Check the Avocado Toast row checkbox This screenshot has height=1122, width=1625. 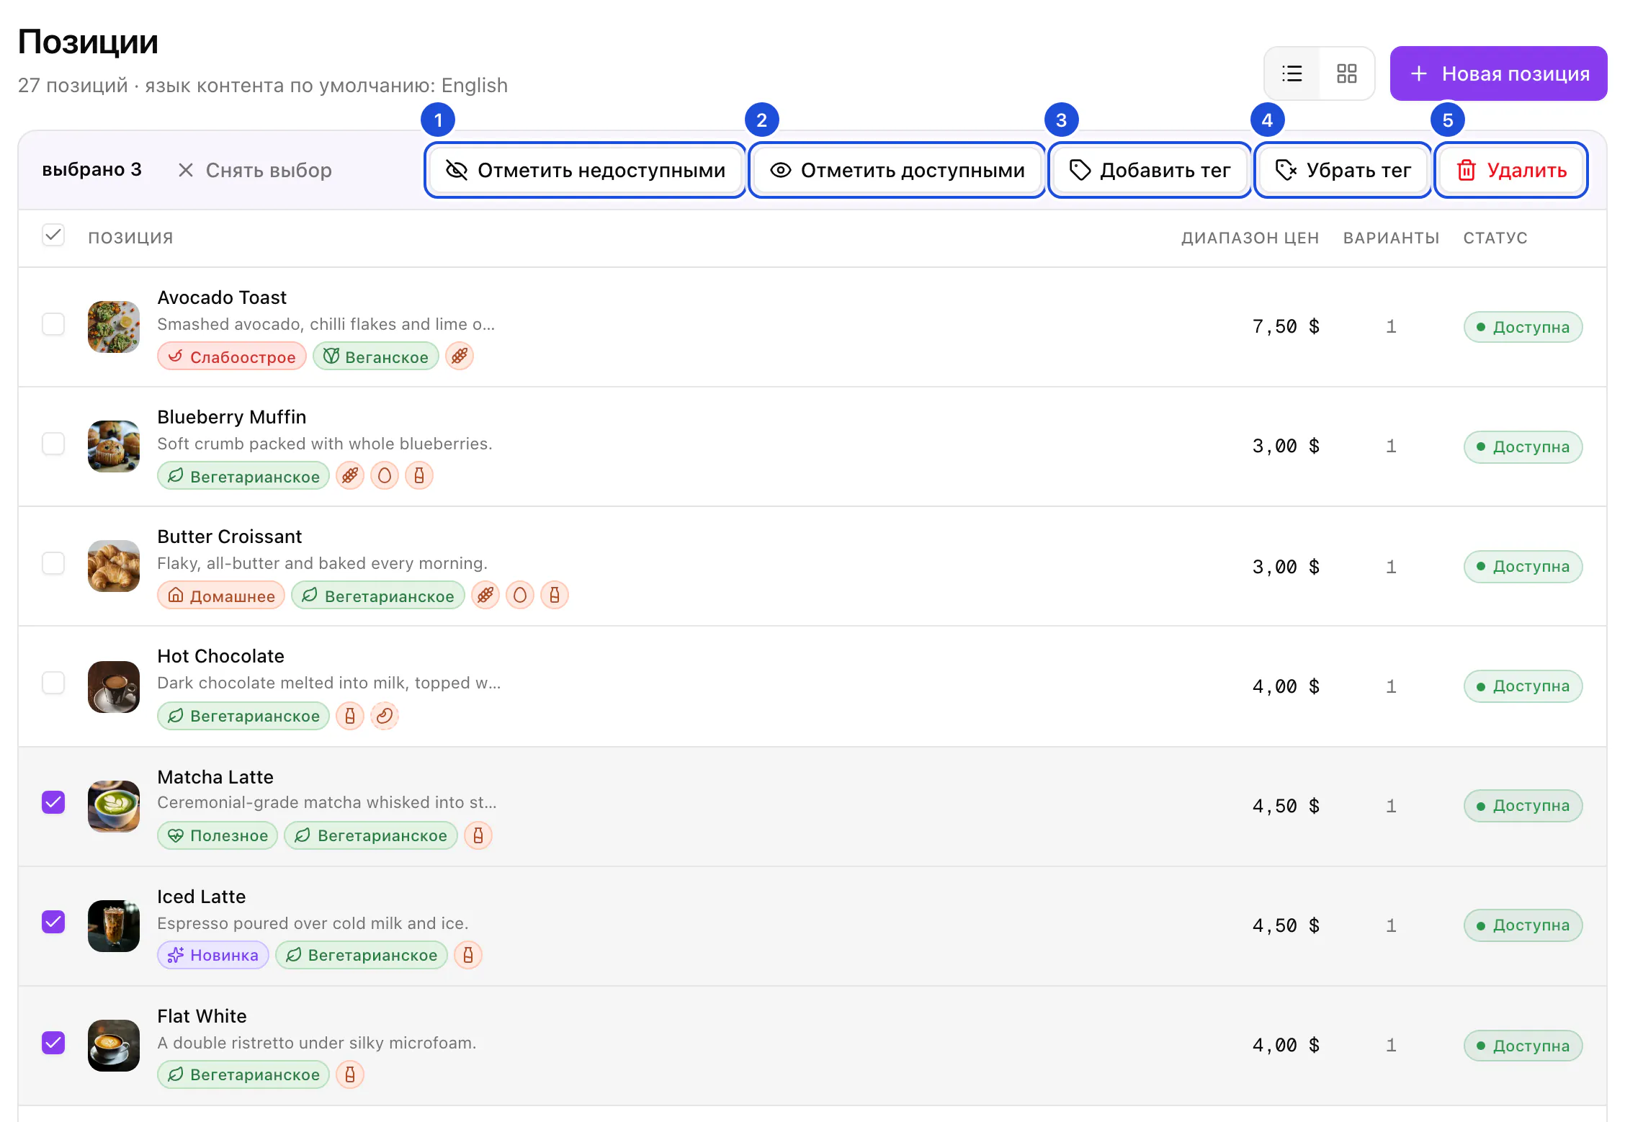tap(53, 324)
